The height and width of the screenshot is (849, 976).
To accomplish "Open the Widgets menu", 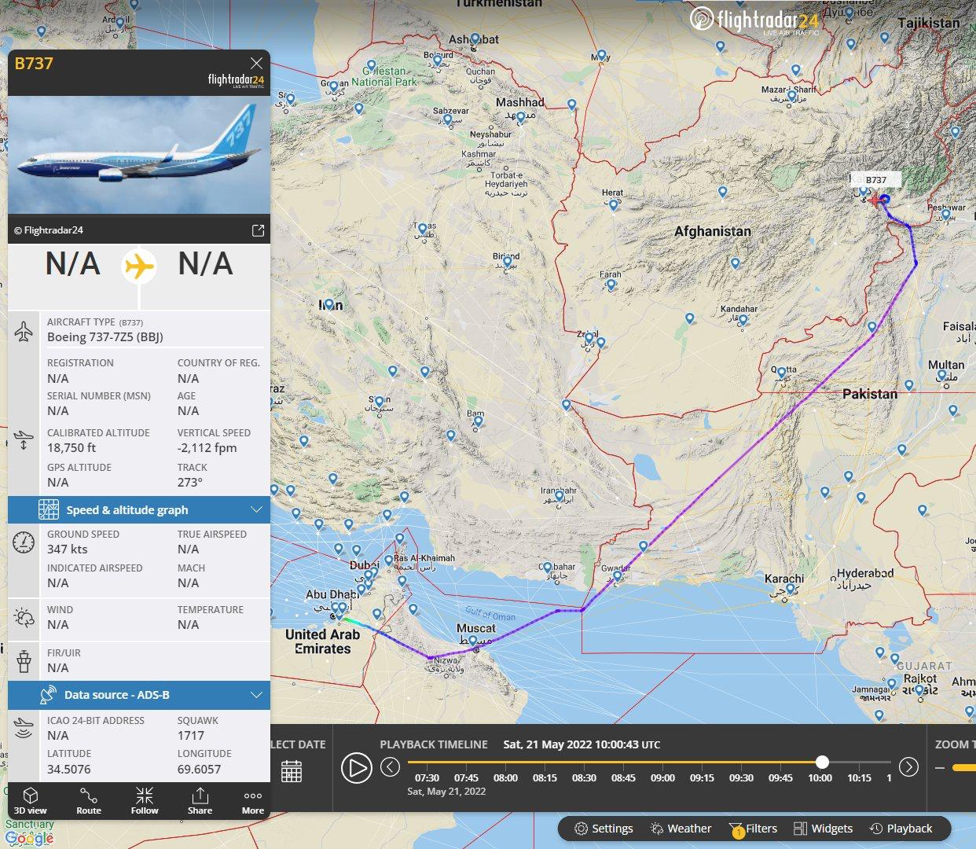I will pyautogui.click(x=823, y=829).
